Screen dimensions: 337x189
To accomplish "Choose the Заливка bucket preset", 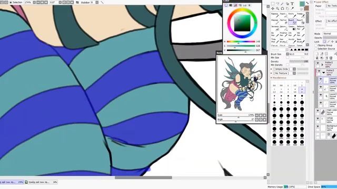I will 275,28.
